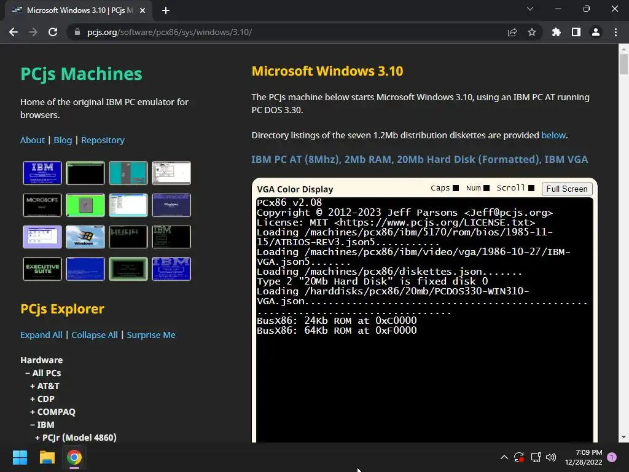Close the Microsoft Windows 3.10 tab
Viewport: 629px width, 472px height.
(x=143, y=10)
